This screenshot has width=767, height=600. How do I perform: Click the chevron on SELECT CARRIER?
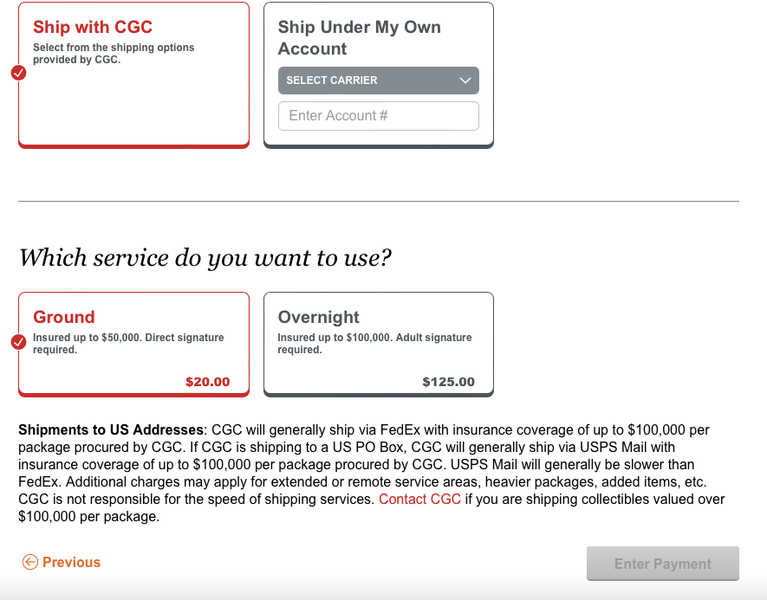coord(465,80)
